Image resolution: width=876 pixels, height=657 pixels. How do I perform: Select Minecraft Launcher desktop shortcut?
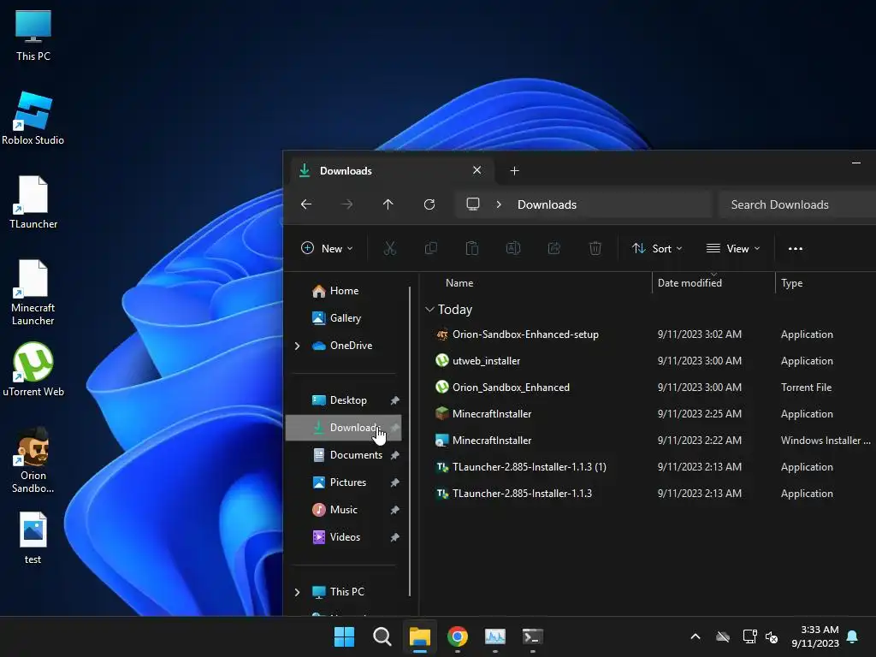click(33, 293)
